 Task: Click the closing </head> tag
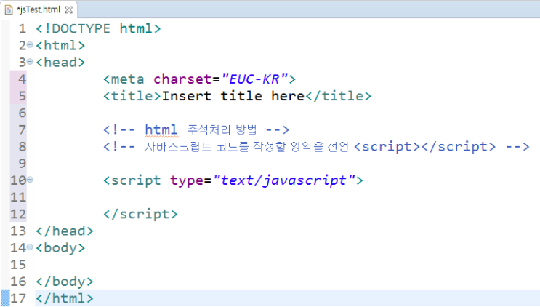(x=64, y=231)
